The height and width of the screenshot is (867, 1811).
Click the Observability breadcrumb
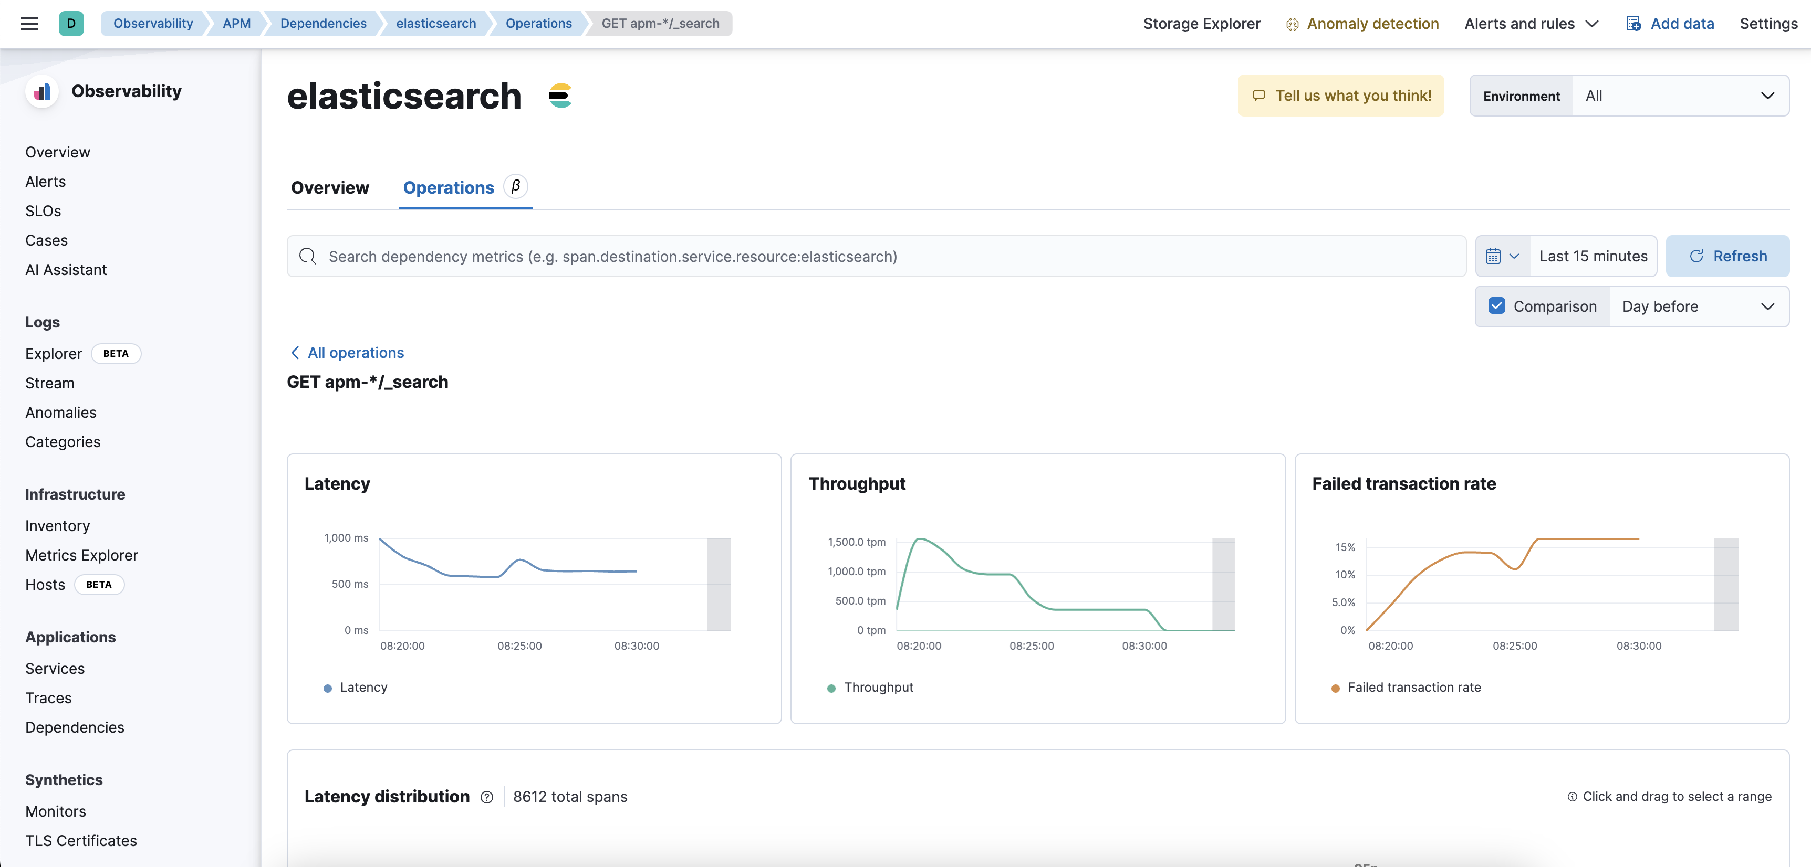(152, 24)
